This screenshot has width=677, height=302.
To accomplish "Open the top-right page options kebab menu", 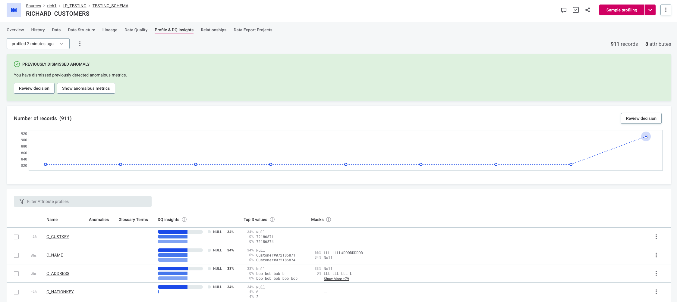I will point(666,10).
